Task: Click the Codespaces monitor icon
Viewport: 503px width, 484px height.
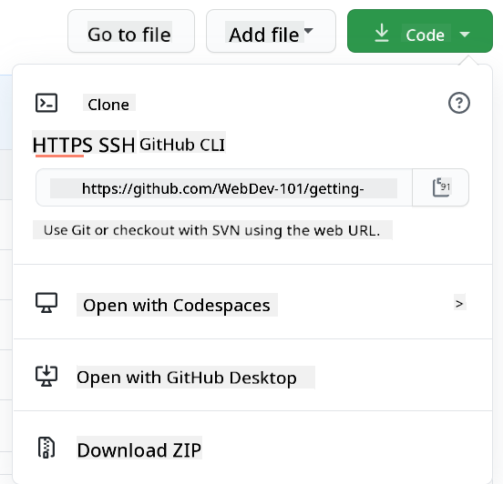Action: point(46,303)
